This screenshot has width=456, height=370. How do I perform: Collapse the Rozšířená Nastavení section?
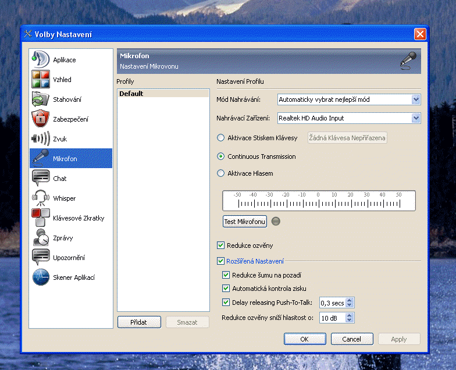point(221,261)
